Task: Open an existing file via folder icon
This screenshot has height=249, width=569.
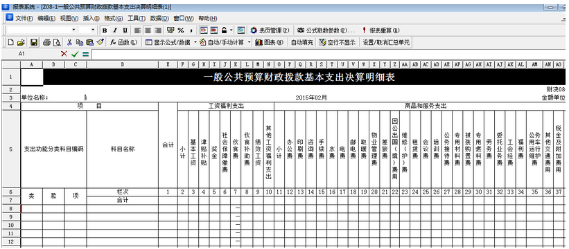Action: pos(21,43)
